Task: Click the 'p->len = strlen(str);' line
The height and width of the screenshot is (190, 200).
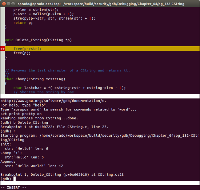Action: tap(36, 10)
